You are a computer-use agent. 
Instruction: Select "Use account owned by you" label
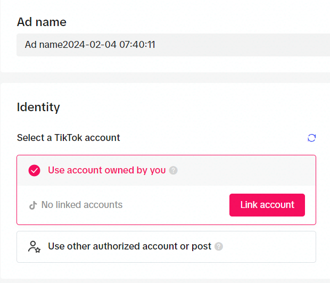106,170
